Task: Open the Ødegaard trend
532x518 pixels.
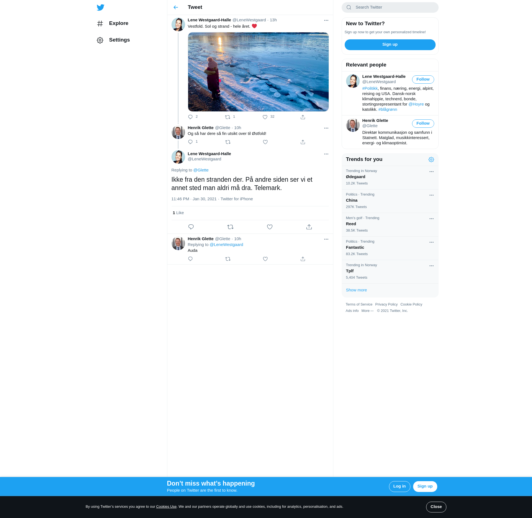Action: coord(390,178)
